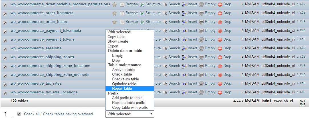
Task: Click latin1_swedish_ci collation in summary row
Action: tap(277, 101)
